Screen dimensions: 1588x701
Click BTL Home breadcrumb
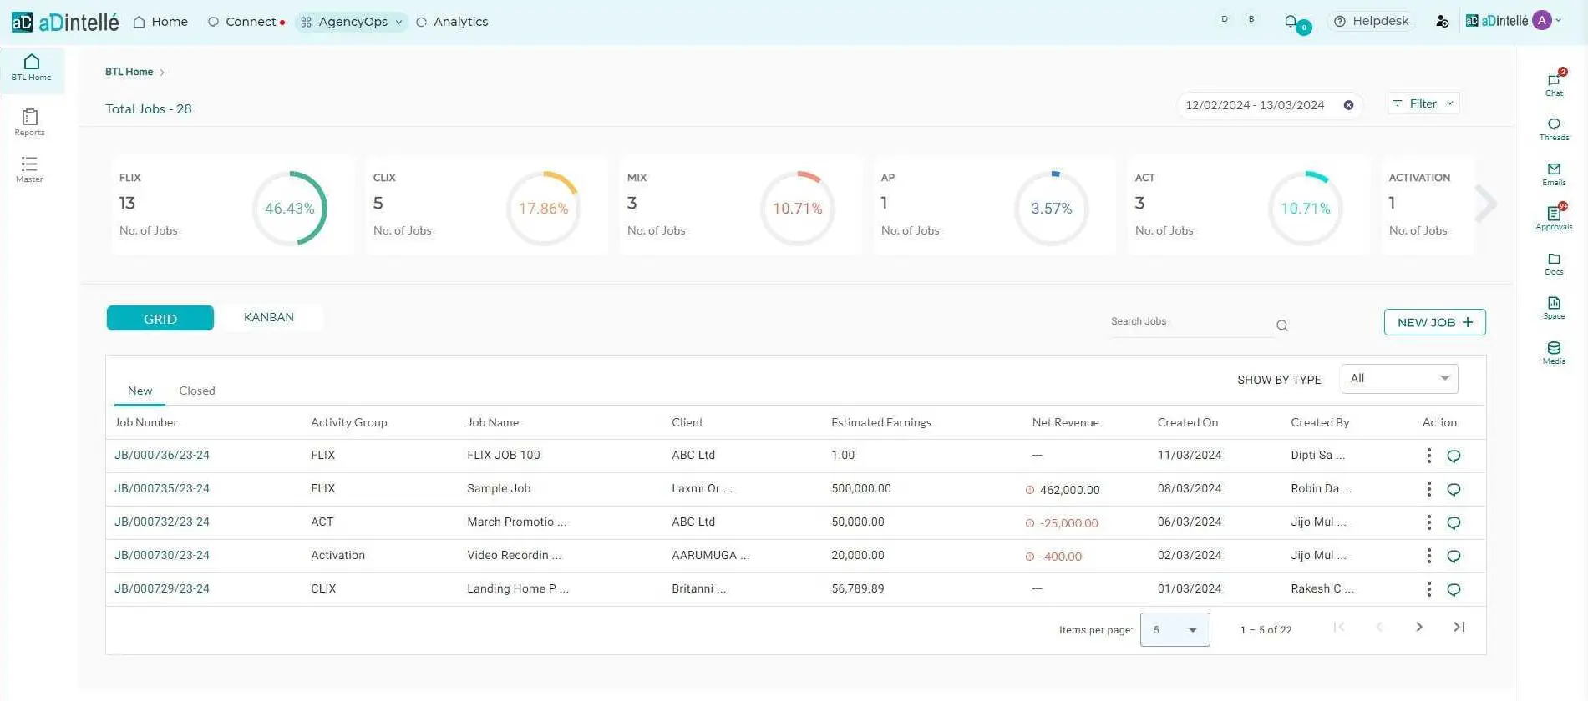(x=129, y=72)
